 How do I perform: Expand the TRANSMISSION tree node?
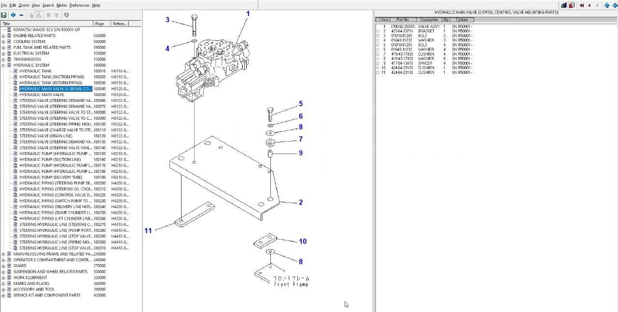[3, 59]
